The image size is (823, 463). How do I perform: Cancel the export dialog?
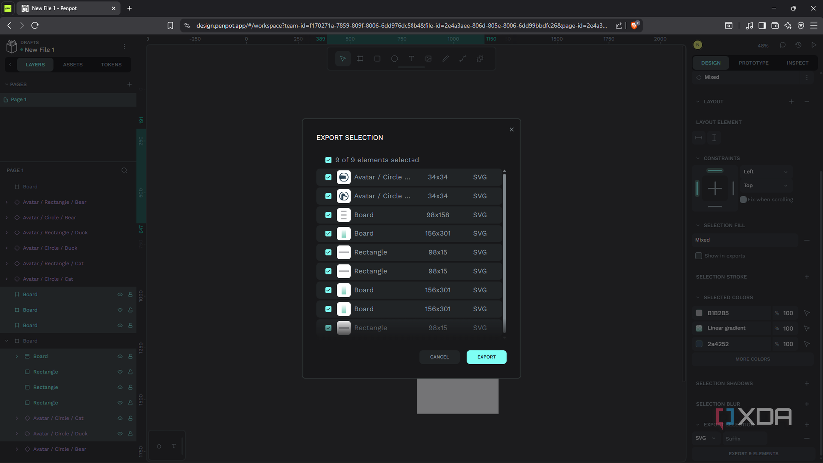tap(439, 357)
